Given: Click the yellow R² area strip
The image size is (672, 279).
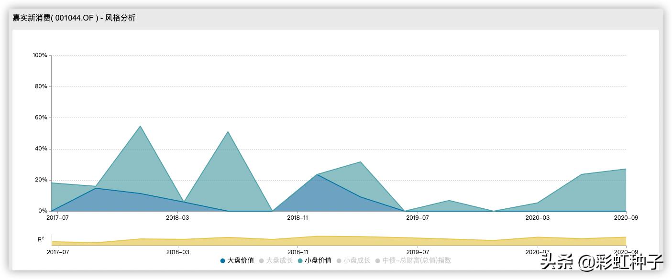Looking at the screenshot, I should coord(339,241).
